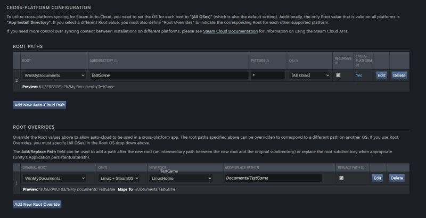Edit the root path row
The image size is (426, 218).
381,76
